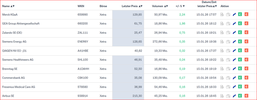Open Brenntag SE link
Viewport: 257px width, 100px height.
coord(10,69)
